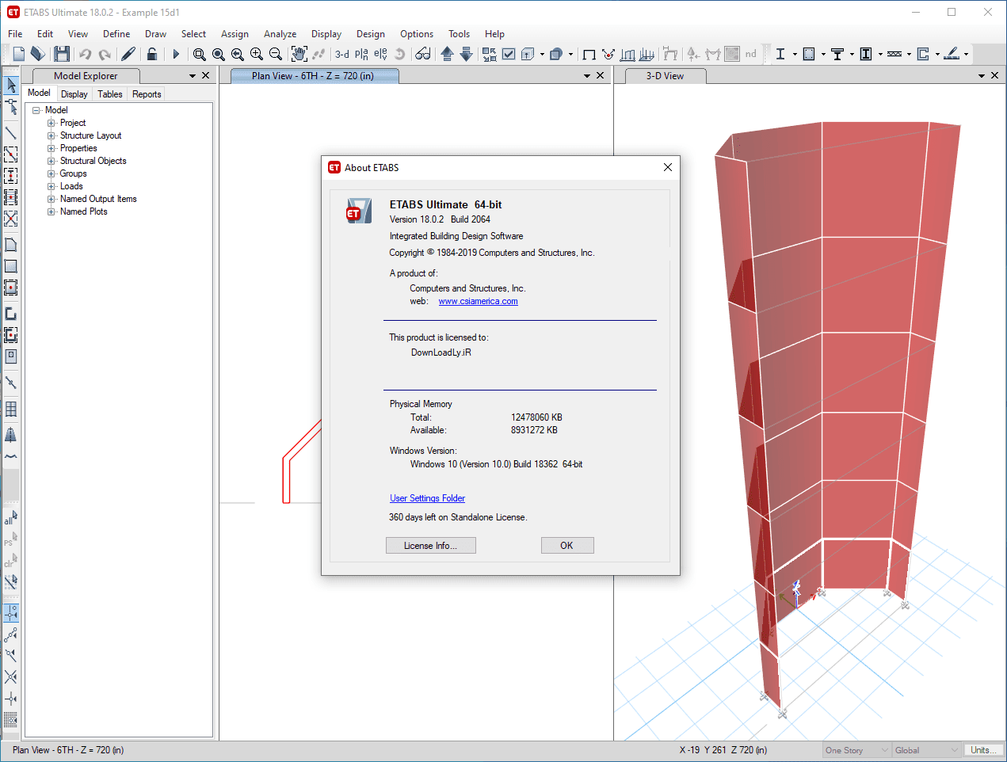Click the Open File icon
The image size is (1007, 762).
click(x=38, y=54)
